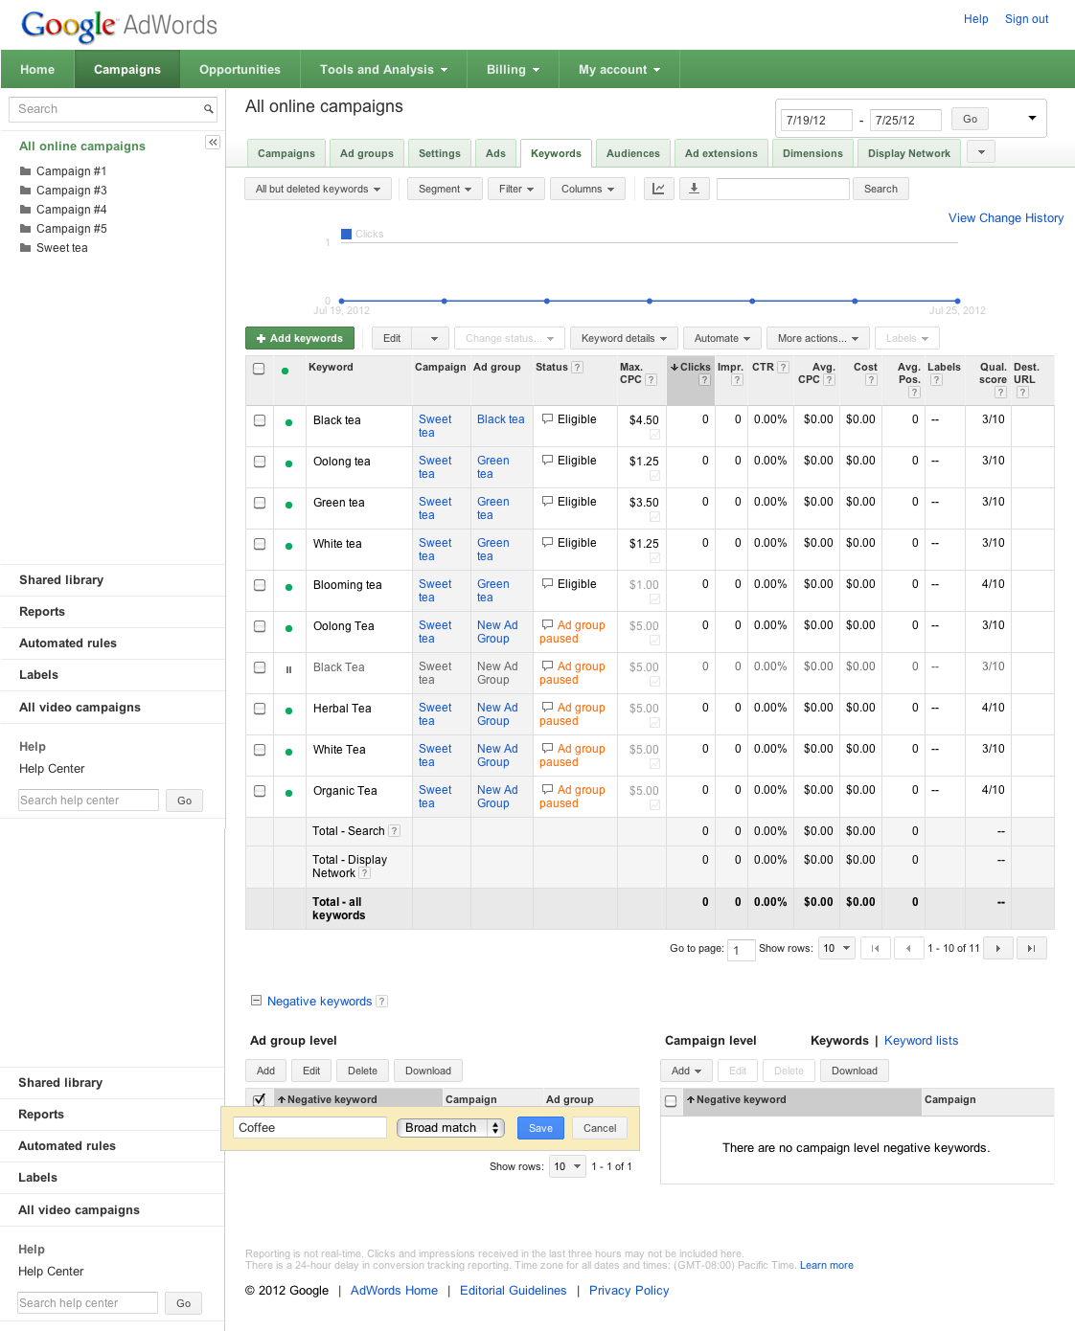Click the start date 7/19/12 field
The image size is (1075, 1331).
(x=816, y=120)
